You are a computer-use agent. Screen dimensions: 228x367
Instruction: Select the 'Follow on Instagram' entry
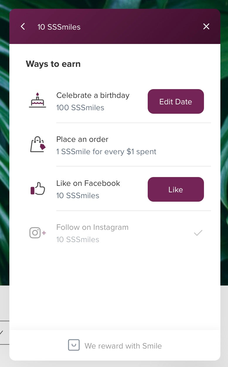pos(92,227)
